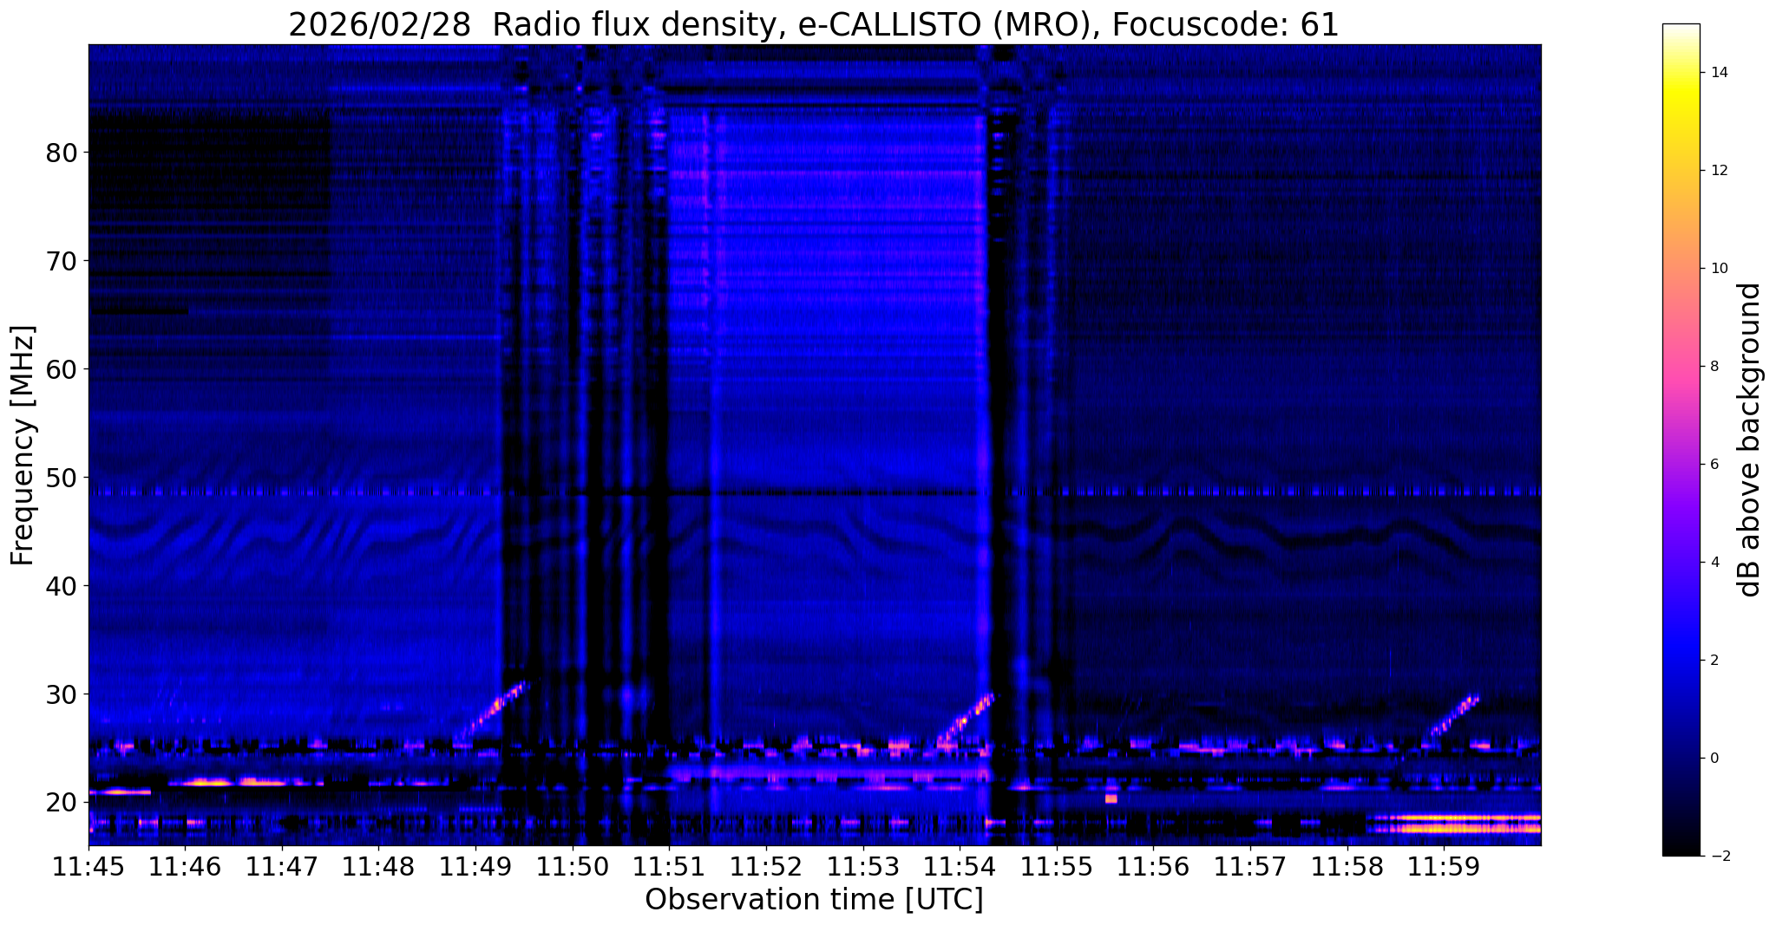
Task: Click the drifting burst near 11:59 at 28 MHz
Action: coord(1454,716)
